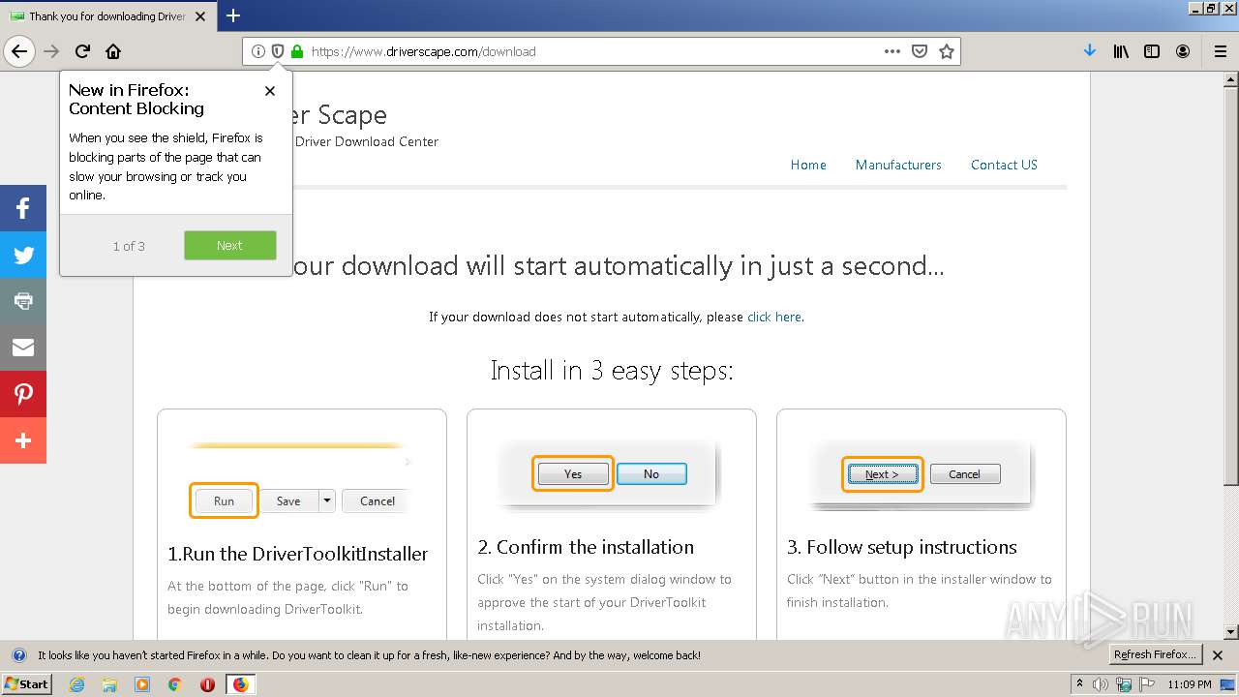Image resolution: width=1239 pixels, height=697 pixels.
Task: Share the page on Facebook
Action: [x=23, y=208]
